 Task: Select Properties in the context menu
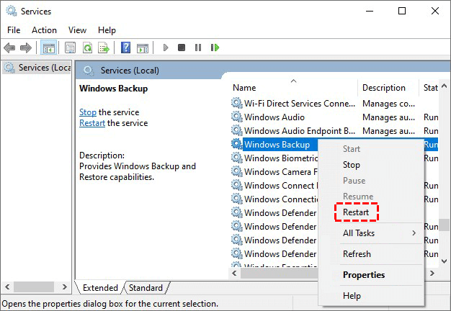(x=363, y=275)
